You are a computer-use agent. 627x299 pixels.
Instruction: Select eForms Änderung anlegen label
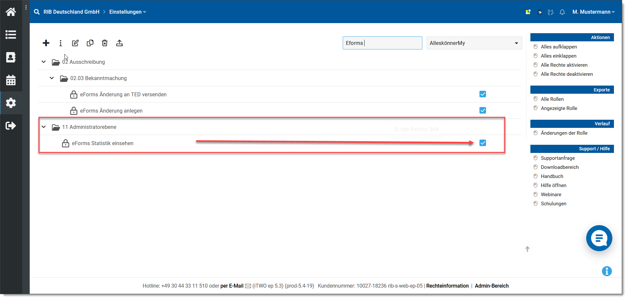111,111
